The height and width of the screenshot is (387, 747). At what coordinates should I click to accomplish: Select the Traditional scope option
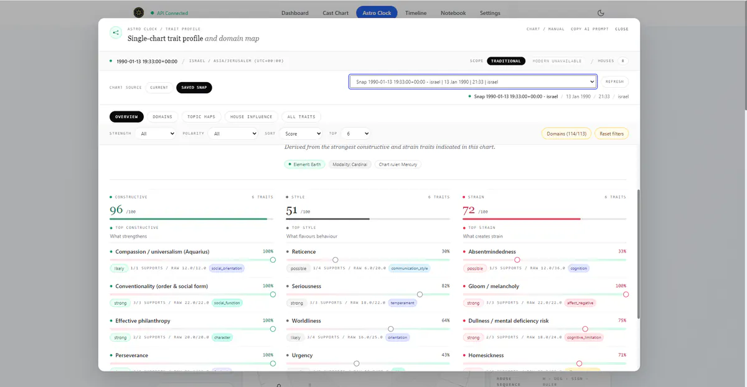pyautogui.click(x=506, y=61)
